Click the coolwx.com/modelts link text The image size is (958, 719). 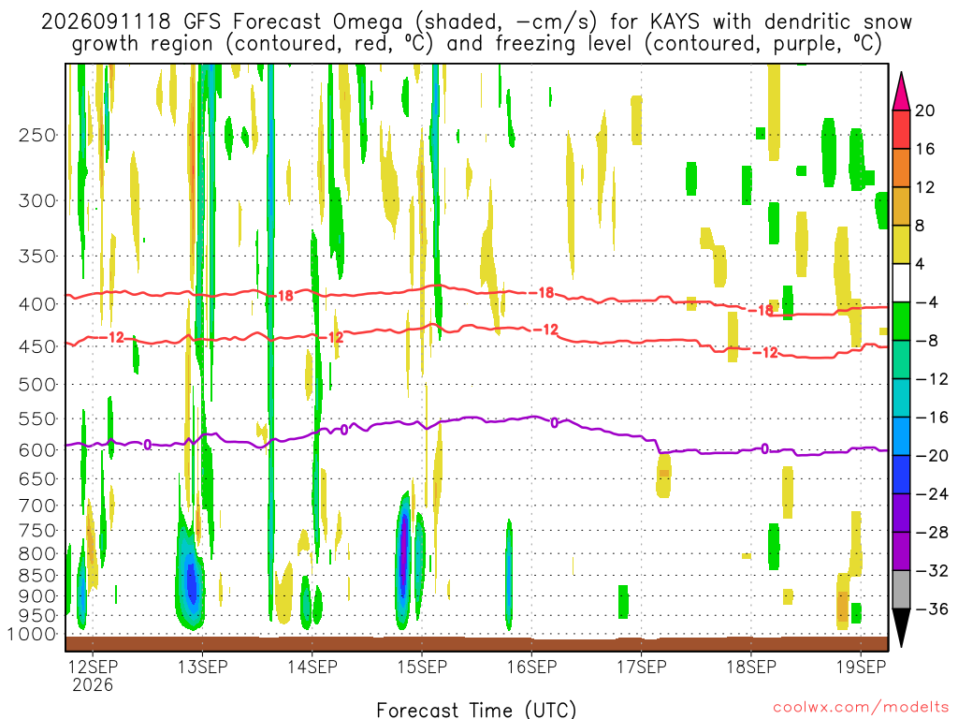[861, 708]
